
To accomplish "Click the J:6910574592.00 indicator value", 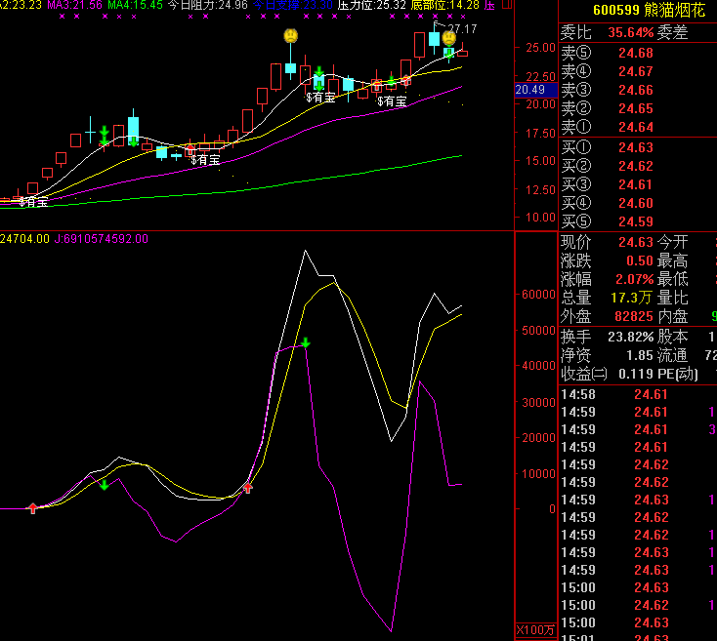I will click(x=101, y=239).
